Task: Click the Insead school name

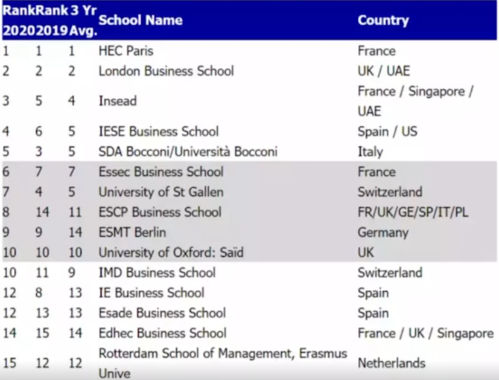Action: (118, 101)
